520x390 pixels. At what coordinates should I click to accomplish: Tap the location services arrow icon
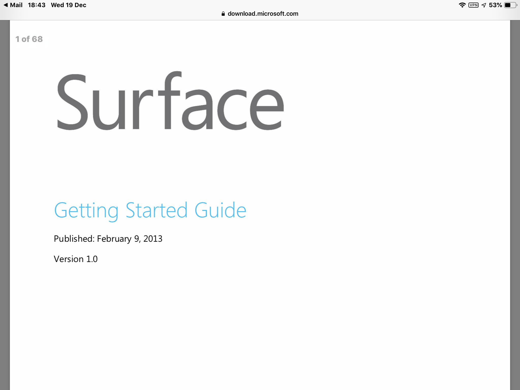(484, 5)
